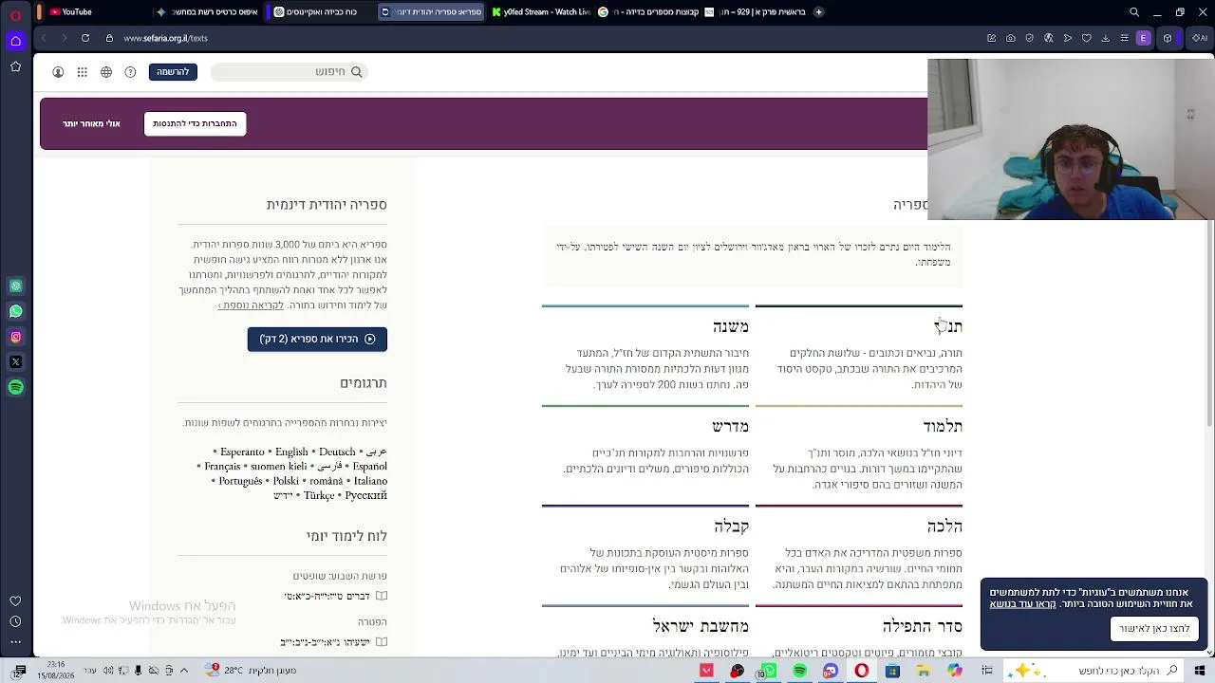This screenshot has height=683, width=1215.
Task: Open Microsoft Store from the taskbar
Action: pos(892,671)
